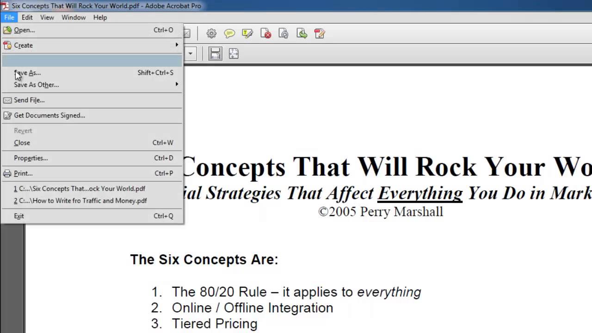
Task: Click the rotate pages icon
Action: (284, 33)
